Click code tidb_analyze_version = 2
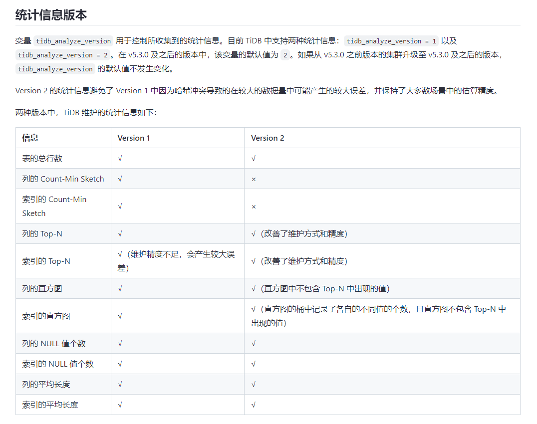The width and height of the screenshot is (537, 424). (63, 55)
